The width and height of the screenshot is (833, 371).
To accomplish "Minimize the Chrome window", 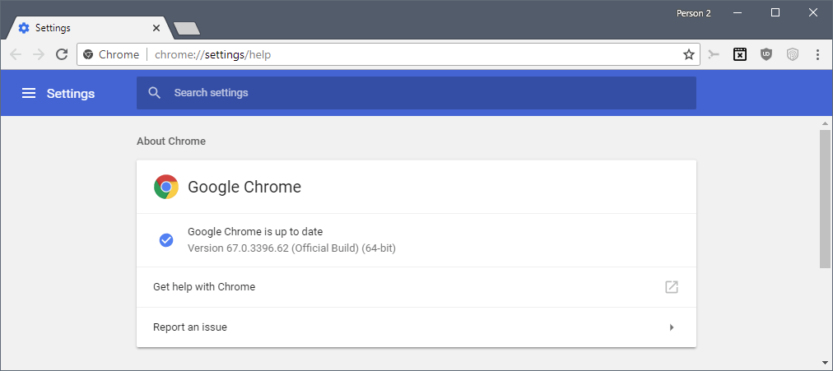I will point(738,13).
